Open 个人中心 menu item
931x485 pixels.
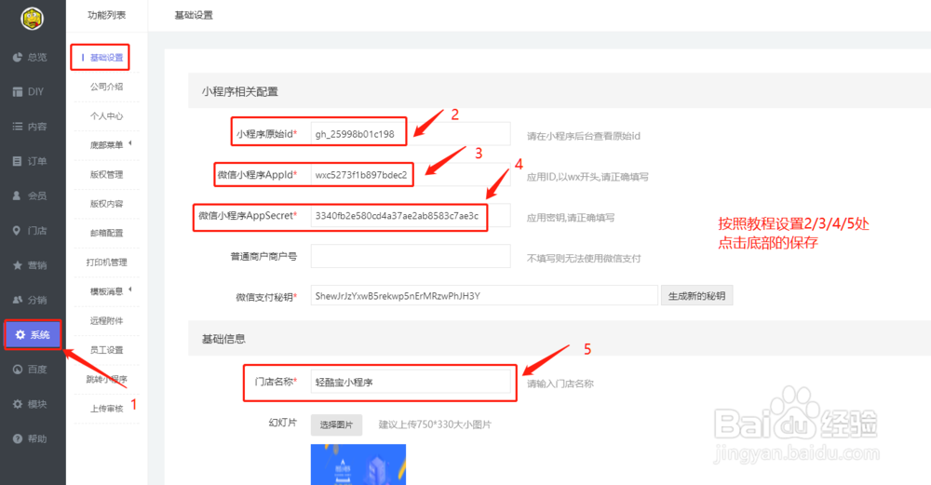(x=106, y=115)
